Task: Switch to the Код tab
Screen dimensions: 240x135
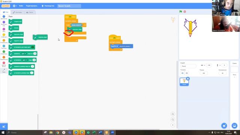Action: (6, 12)
